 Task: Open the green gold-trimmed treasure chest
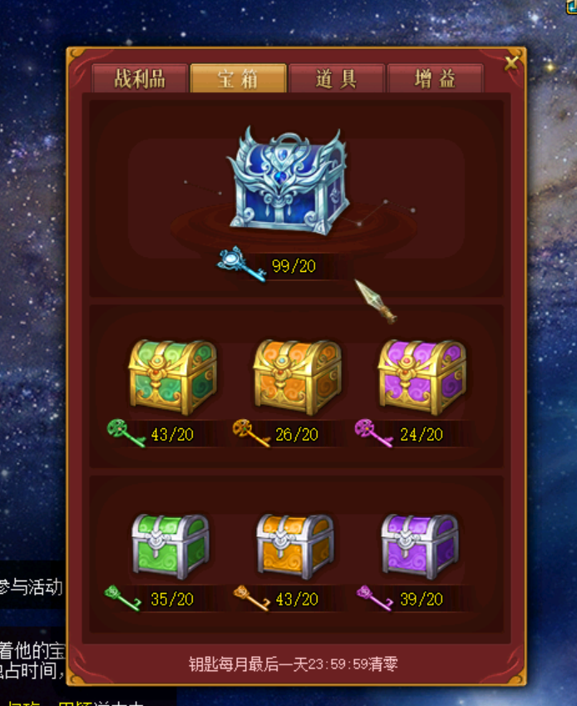point(173,378)
